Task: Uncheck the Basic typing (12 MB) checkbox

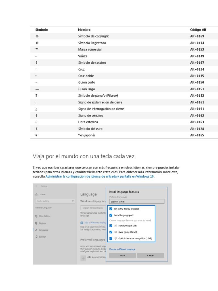Action: point(111,232)
